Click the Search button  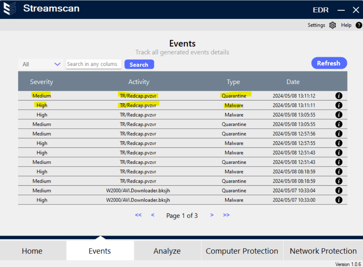pos(139,65)
